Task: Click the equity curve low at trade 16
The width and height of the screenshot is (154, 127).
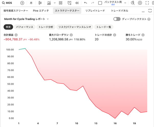Action: (x=115, y=118)
